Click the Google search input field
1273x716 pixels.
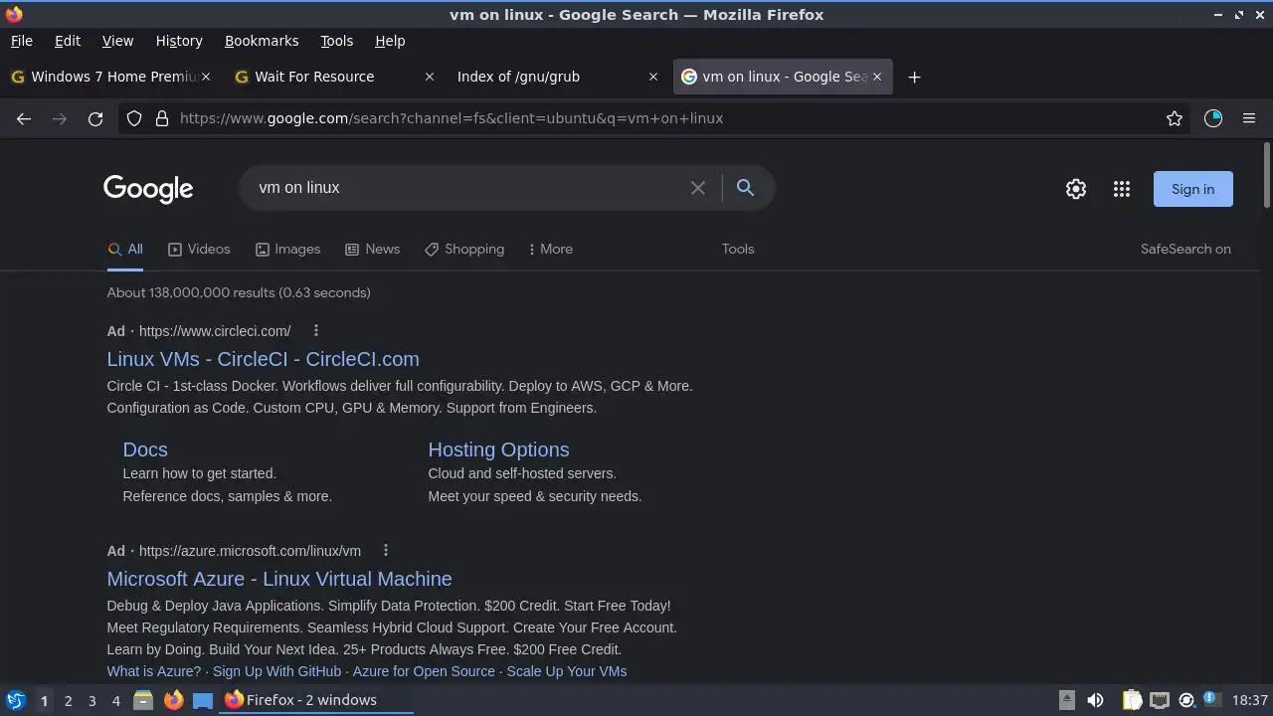(467, 188)
